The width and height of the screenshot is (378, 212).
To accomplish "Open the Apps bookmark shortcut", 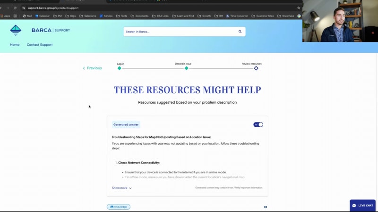I will (5, 16).
